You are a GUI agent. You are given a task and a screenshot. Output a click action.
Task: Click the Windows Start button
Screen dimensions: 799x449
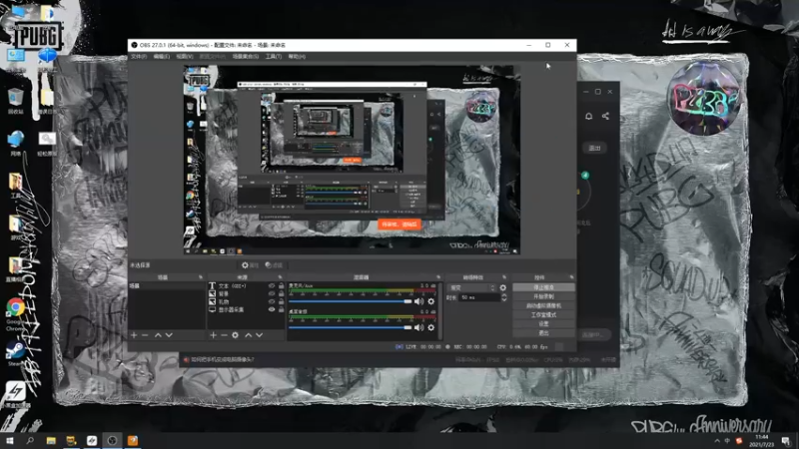coord(10,440)
